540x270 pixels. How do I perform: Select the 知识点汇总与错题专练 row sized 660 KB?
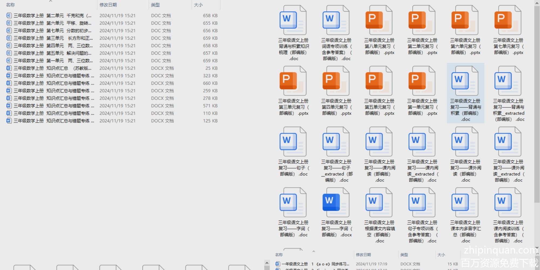click(x=112, y=83)
